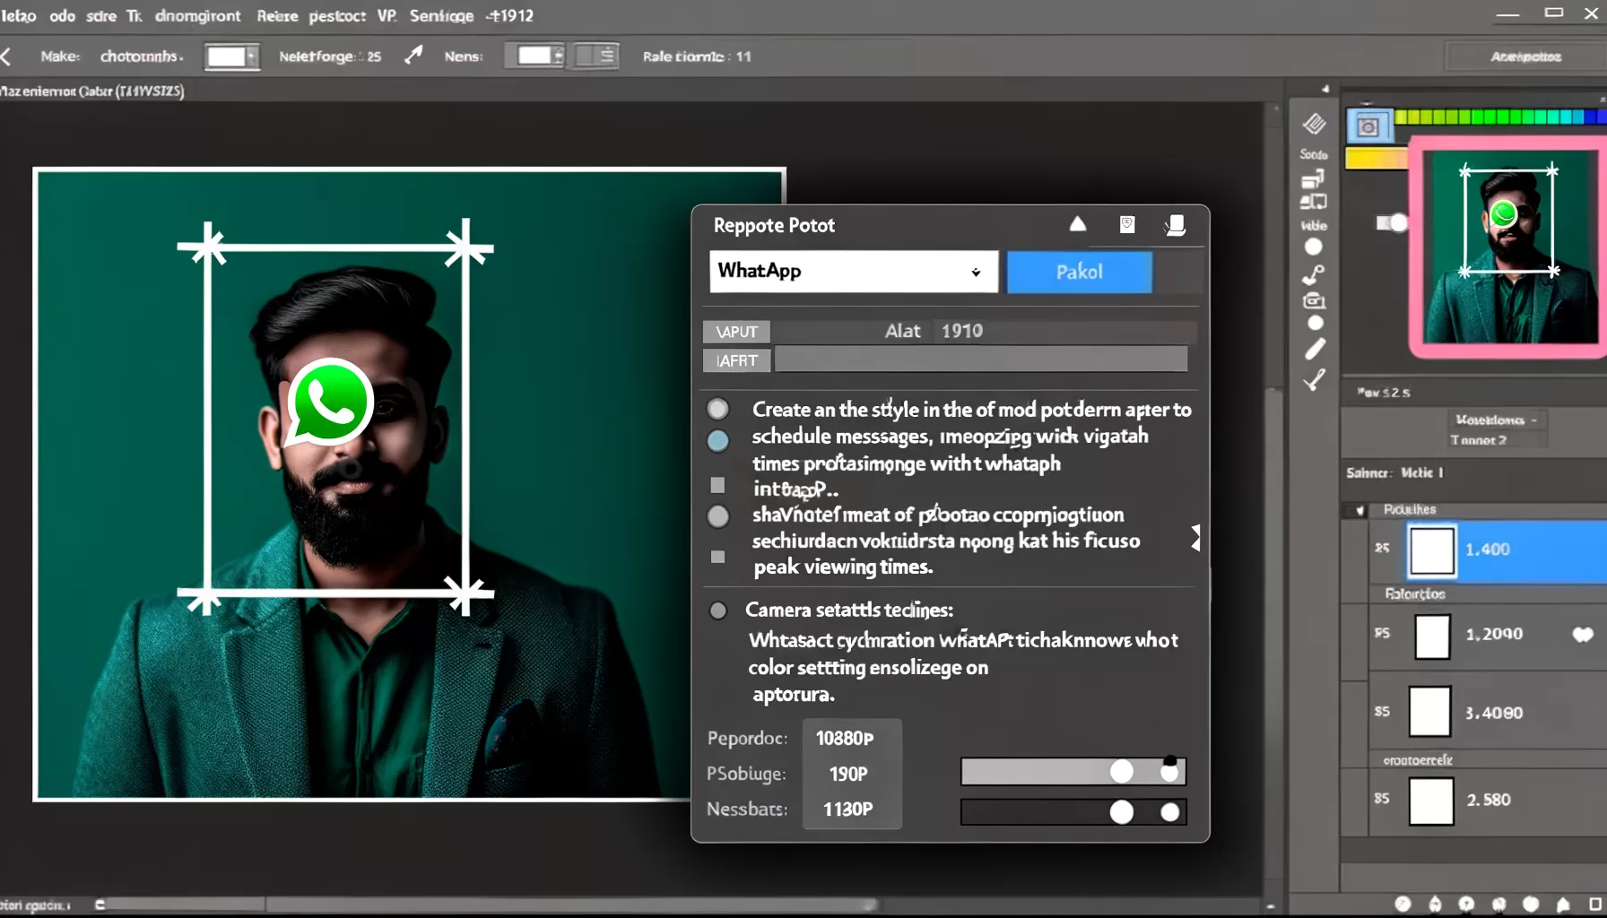Screen dimensions: 1607x918
Task: Open the VP menu
Action: pyautogui.click(x=387, y=16)
